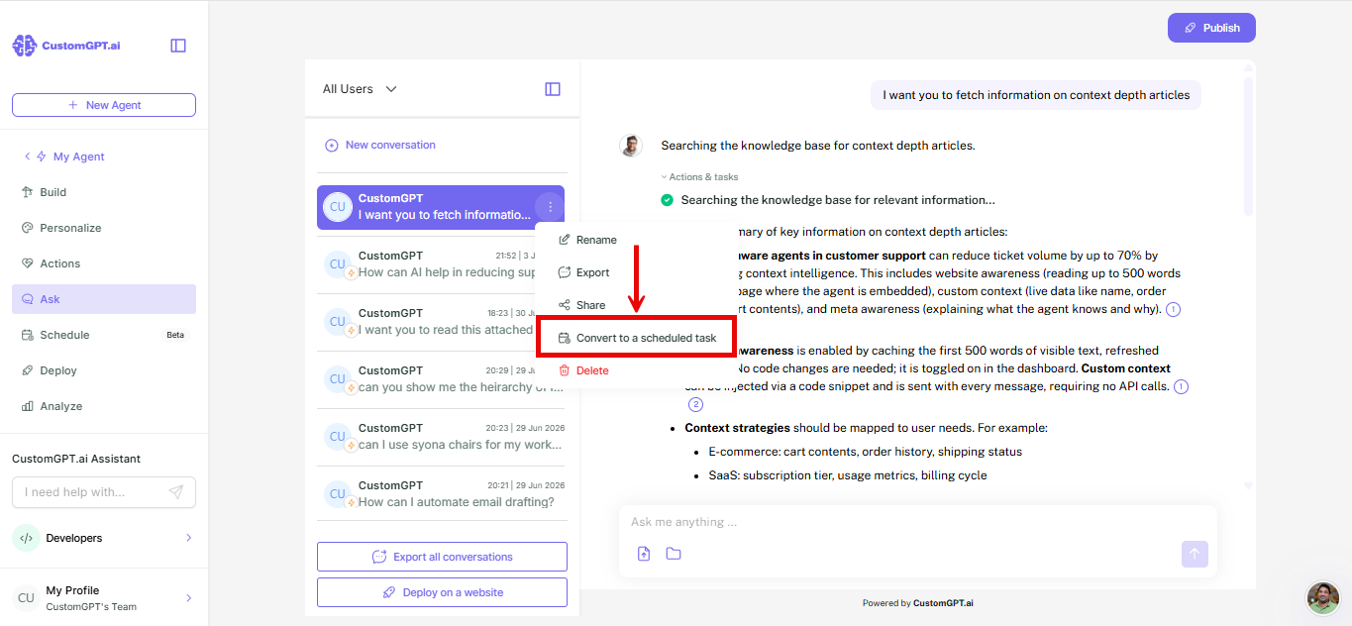Viewport: 1352px width, 626px height.
Task: Click the CU profile avatar in the sidebar
Action: pyautogui.click(x=26, y=597)
